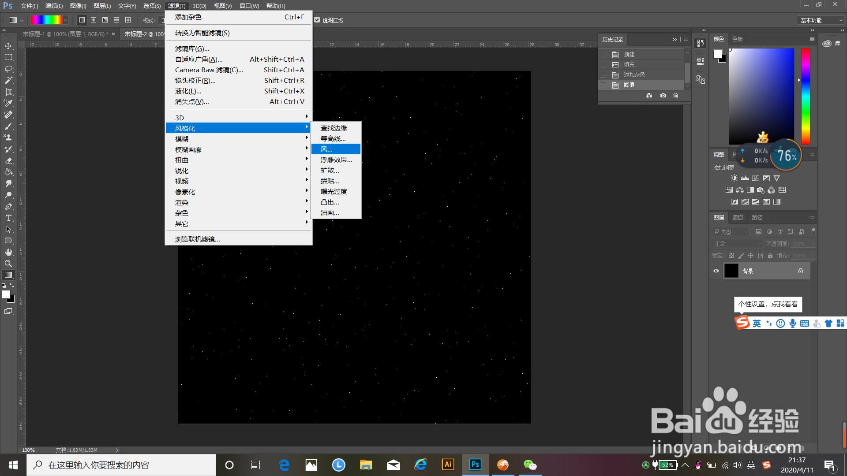Select the Move tool

8,46
